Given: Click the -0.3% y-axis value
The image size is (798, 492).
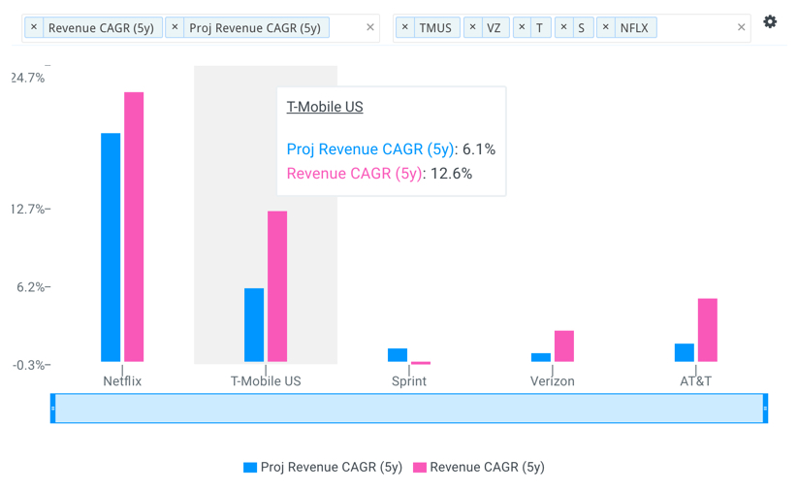Looking at the screenshot, I should pos(28,365).
